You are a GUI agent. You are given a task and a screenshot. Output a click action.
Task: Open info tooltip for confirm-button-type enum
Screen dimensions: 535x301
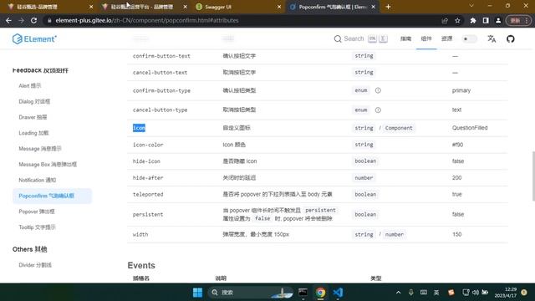378,90
